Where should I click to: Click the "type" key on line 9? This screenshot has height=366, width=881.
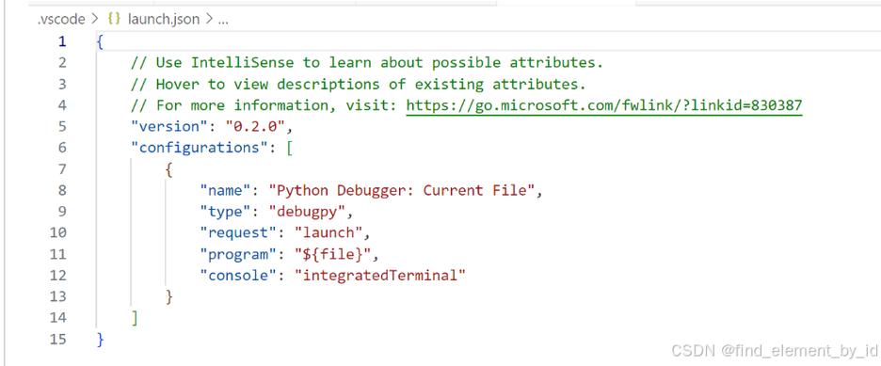(x=225, y=212)
